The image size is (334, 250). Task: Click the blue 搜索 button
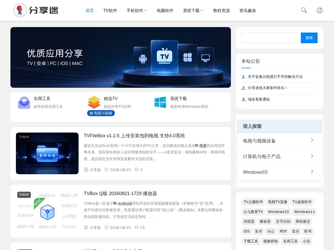pyautogui.click(x=309, y=38)
